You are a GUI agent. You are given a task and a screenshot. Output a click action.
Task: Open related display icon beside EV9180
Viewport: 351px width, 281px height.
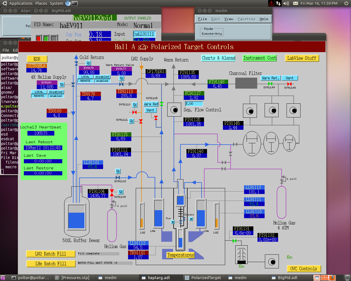(62, 85)
